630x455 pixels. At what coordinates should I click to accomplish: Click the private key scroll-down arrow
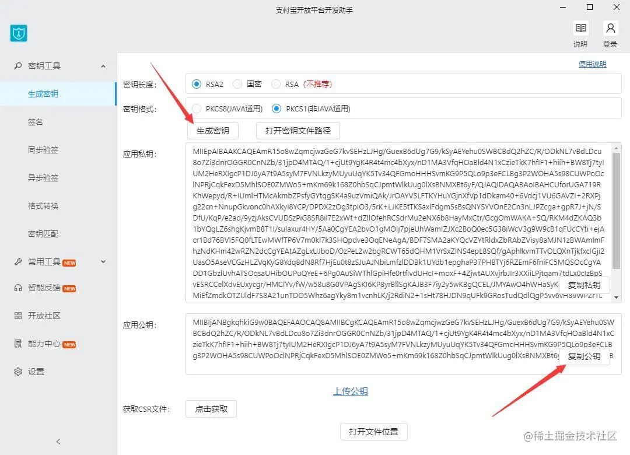(616, 297)
